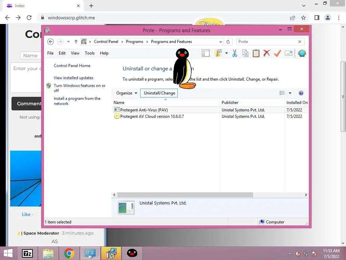Click the Comment button on webpage
This screenshot has height=260, width=346.
tap(26, 104)
